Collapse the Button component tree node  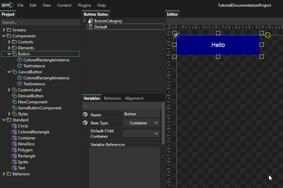coord(9,54)
